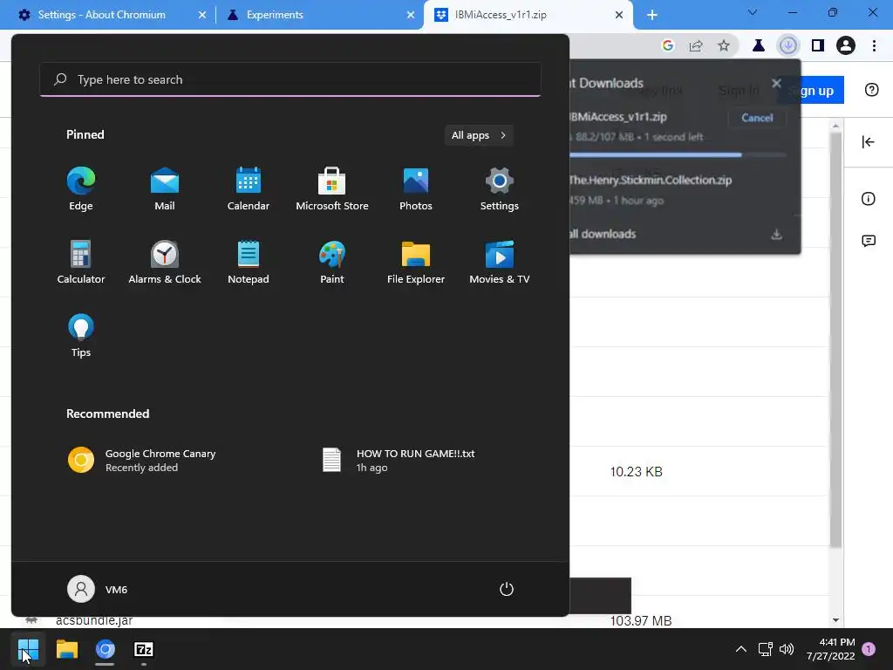Select the 10.23 KB file size

click(636, 472)
